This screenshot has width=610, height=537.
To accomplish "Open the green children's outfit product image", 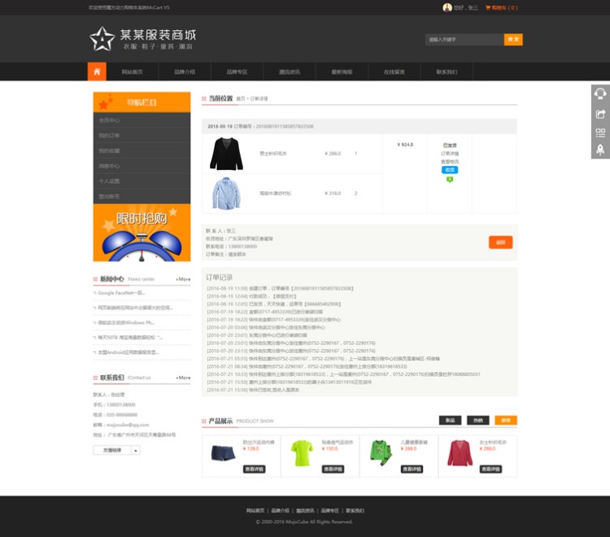I will click(x=381, y=453).
